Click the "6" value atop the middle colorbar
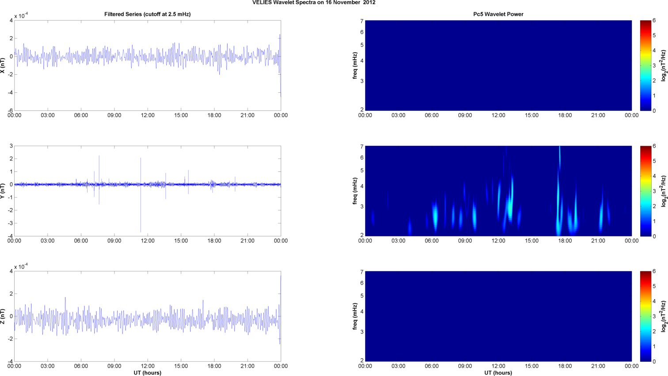The image size is (668, 376). 654,146
